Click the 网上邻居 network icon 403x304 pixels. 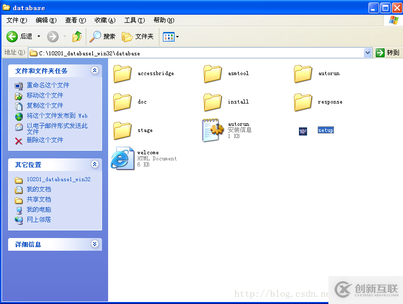click(18, 220)
